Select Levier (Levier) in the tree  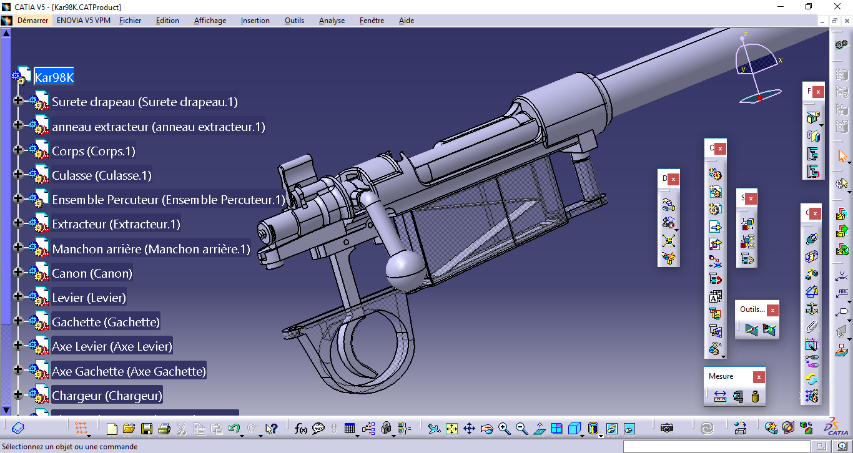coord(89,298)
